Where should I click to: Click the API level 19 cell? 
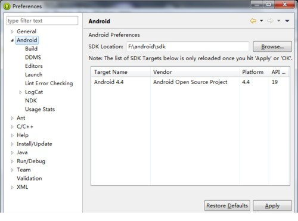coord(275,82)
